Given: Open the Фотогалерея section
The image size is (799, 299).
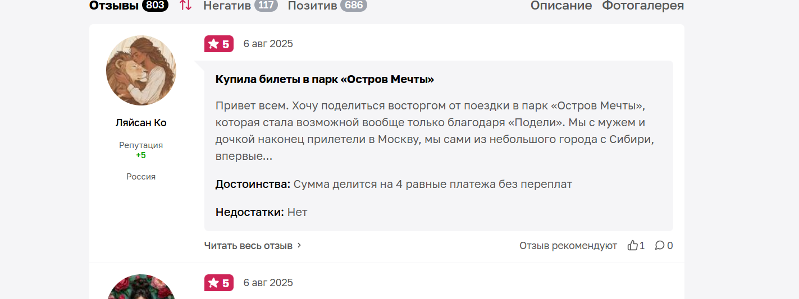Looking at the screenshot, I should tap(643, 6).
